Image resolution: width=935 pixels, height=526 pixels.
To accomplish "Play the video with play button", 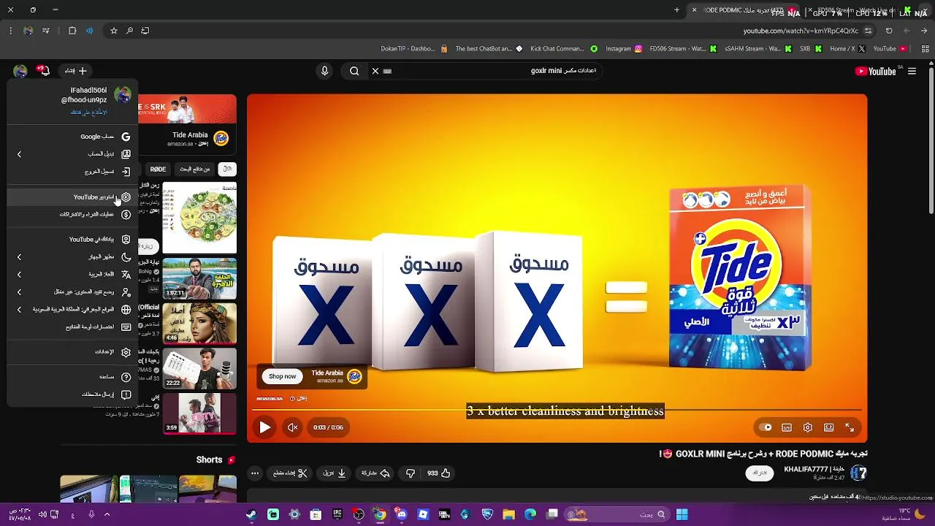I will [x=265, y=427].
